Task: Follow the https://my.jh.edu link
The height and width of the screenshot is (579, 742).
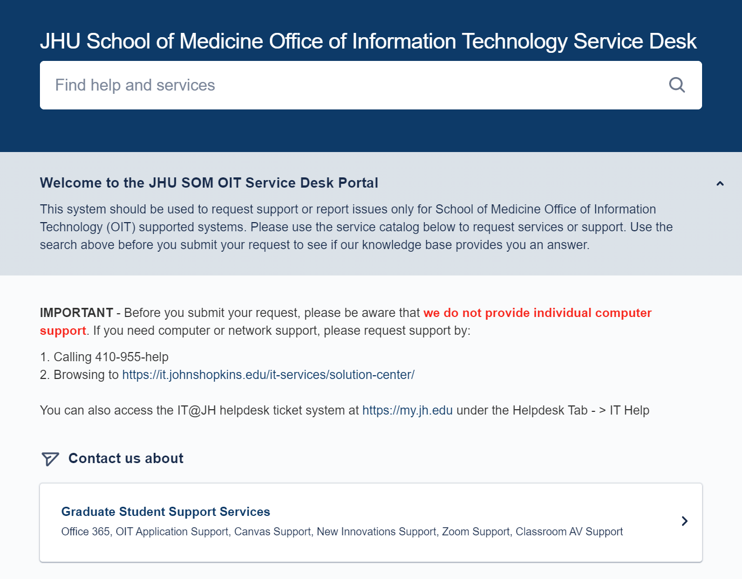Action: [x=407, y=410]
